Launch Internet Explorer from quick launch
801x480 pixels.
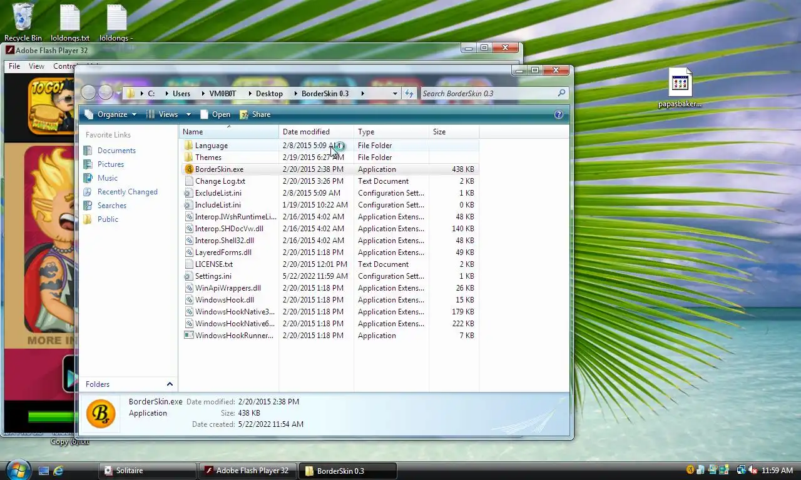pos(59,471)
